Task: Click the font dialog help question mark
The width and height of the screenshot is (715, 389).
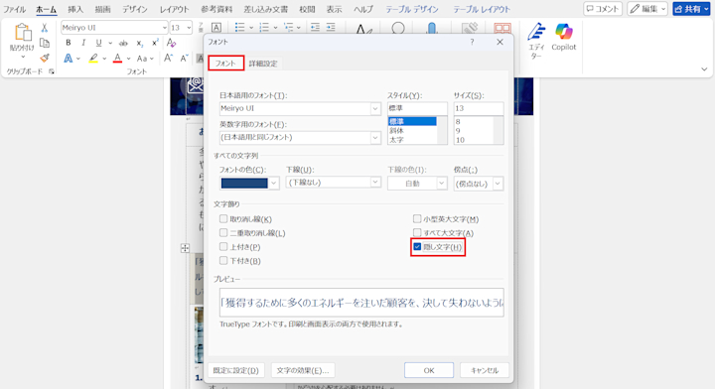Action: (x=472, y=42)
